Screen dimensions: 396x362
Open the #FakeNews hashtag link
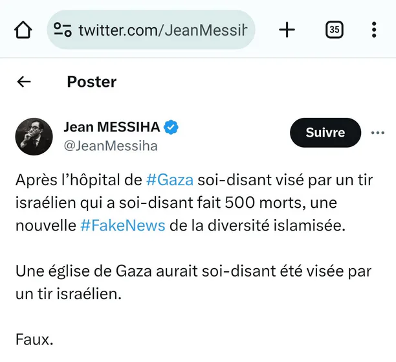[x=123, y=225]
